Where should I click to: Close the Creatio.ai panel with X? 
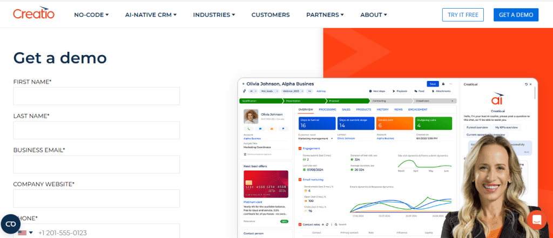click(530, 84)
